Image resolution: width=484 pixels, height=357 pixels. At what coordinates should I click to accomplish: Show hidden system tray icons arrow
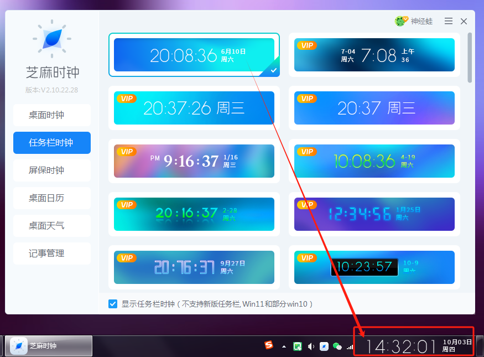284,346
